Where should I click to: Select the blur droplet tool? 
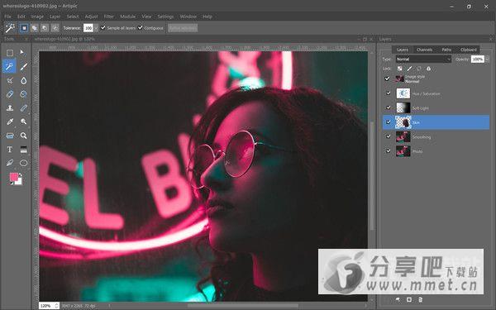pyautogui.click(x=24, y=80)
